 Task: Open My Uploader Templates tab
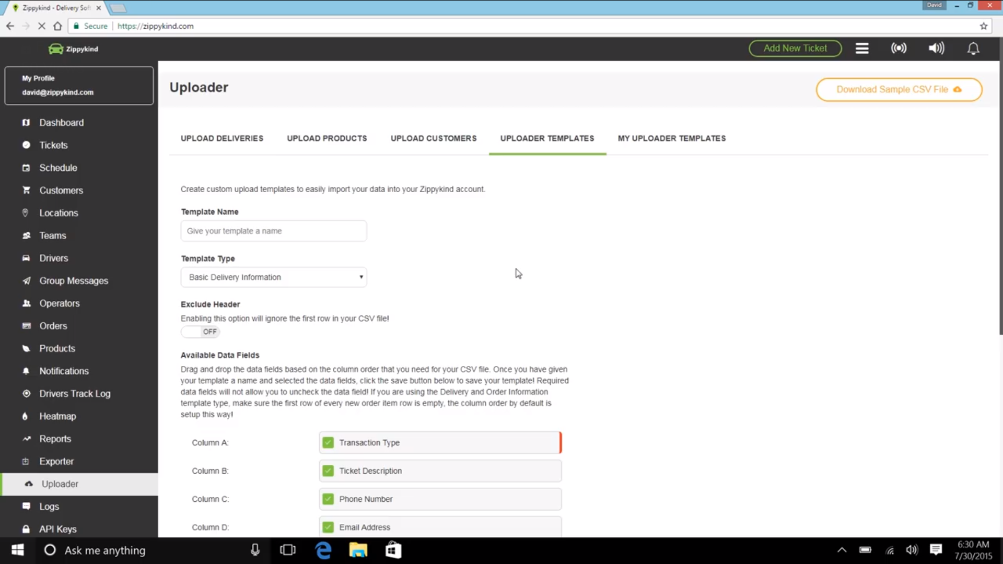pos(672,138)
